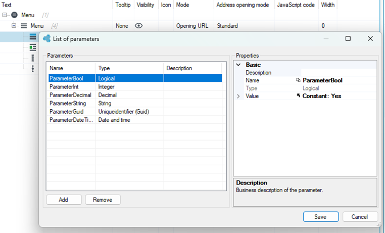The width and height of the screenshot is (385, 233).
Task: Click the Width column header
Action: coord(328,5)
